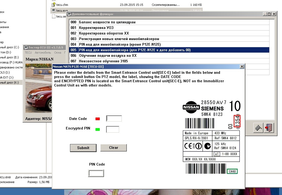Focus the Encrypted PIN input field

112,129
